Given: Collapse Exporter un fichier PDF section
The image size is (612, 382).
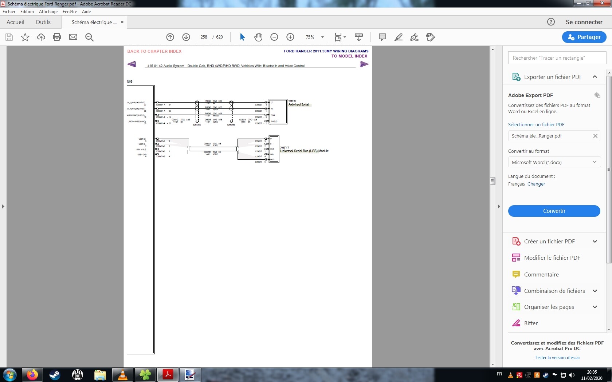Looking at the screenshot, I should (x=595, y=77).
